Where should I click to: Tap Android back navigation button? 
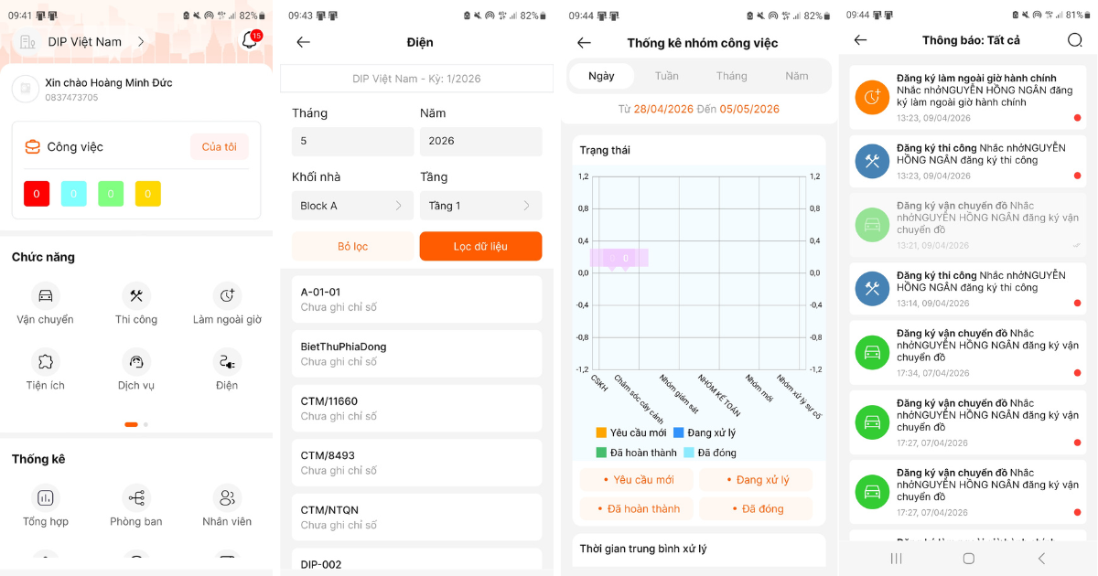point(1041,558)
